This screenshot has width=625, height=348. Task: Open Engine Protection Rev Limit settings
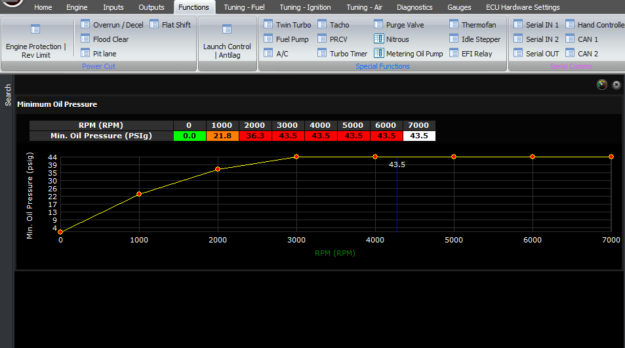point(35,41)
